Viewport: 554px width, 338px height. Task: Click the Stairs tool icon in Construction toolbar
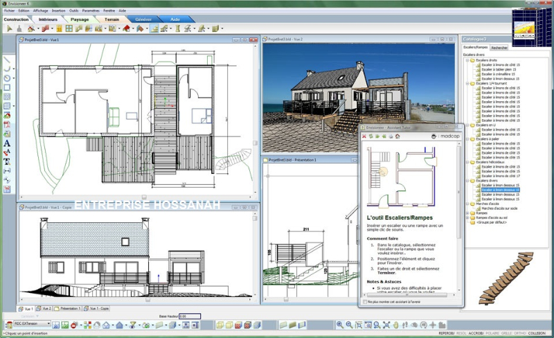154,28
